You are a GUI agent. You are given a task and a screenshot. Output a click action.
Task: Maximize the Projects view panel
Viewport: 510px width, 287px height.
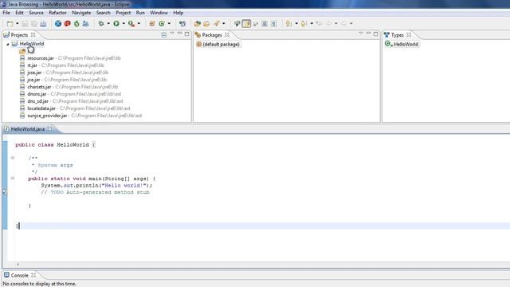coord(186,33)
